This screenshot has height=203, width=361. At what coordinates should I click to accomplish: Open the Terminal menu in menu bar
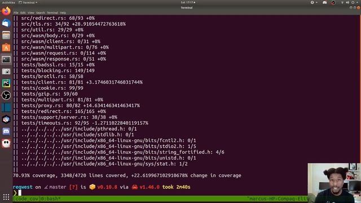point(52,13)
